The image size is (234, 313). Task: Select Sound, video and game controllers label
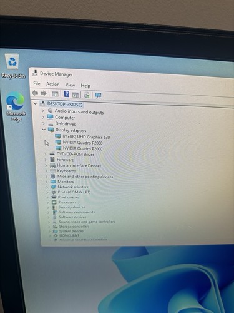coord(87,222)
